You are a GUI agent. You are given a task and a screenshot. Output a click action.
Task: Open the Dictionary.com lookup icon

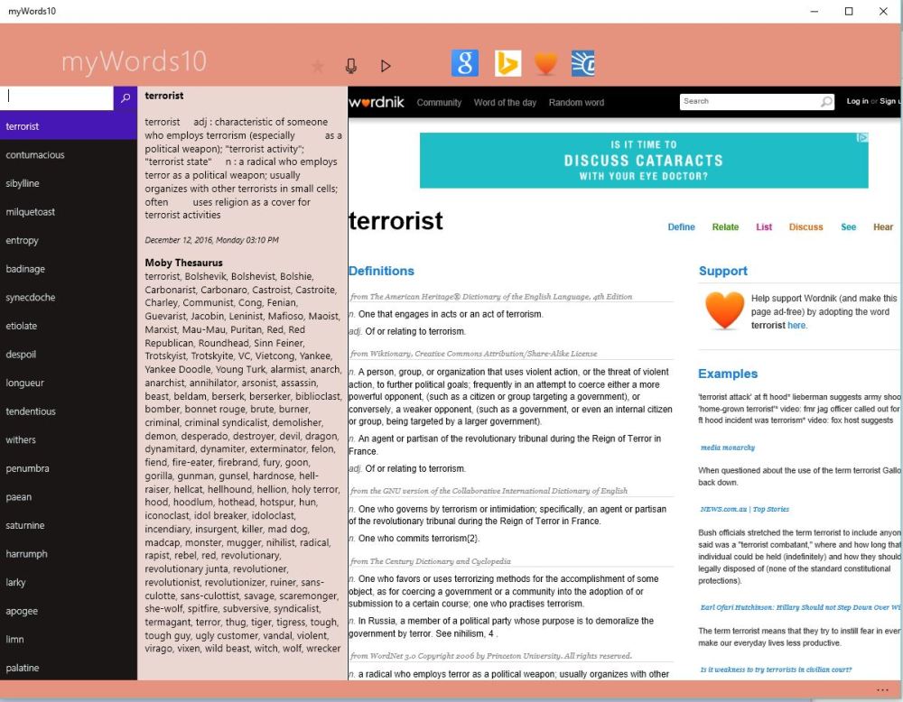582,63
